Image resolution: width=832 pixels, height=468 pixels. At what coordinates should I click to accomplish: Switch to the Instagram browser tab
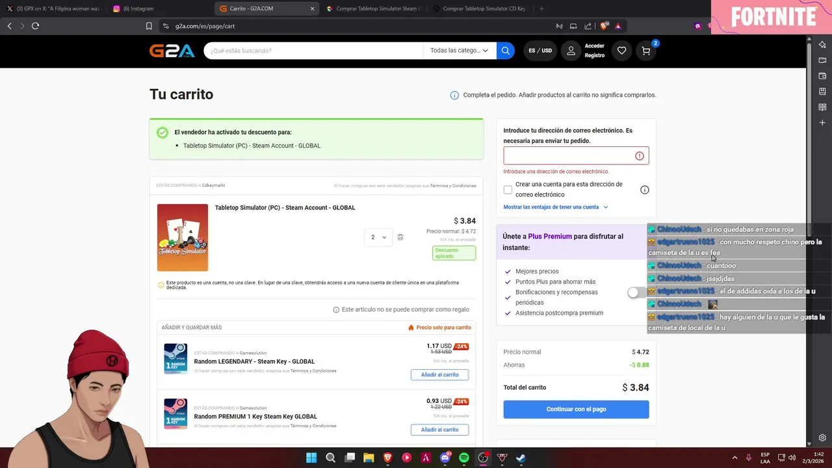[160, 8]
